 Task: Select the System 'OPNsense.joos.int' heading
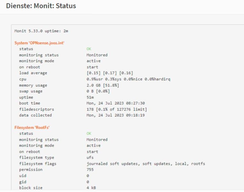(x=40, y=43)
